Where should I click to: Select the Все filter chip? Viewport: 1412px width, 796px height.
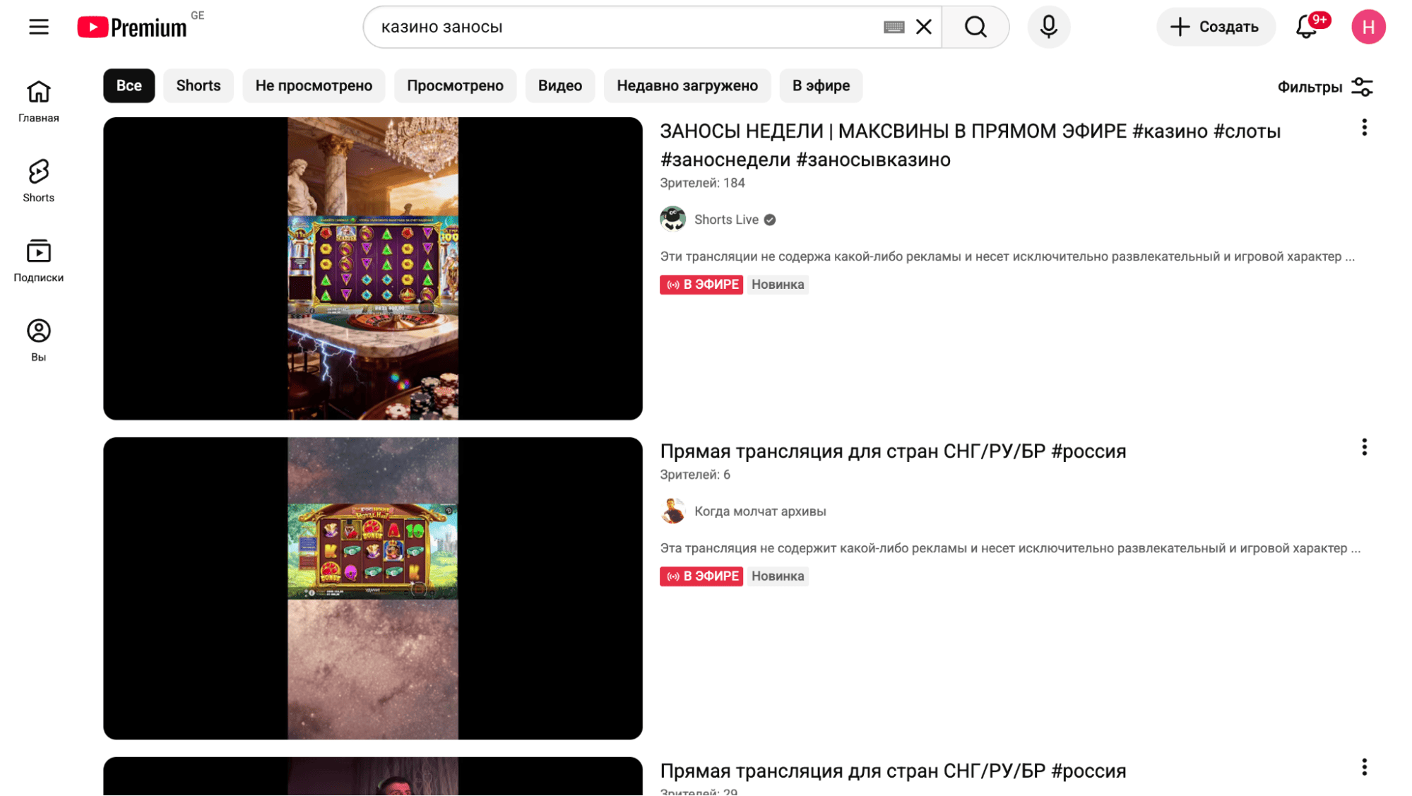[x=129, y=85]
